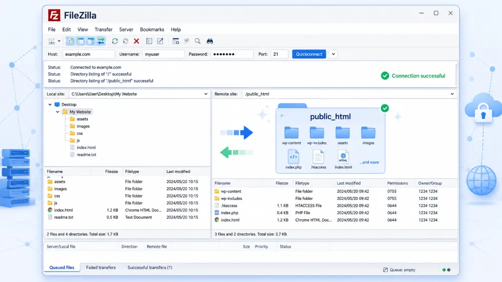Viewport: 502px width, 282px height.
Task: Open the File menu
Action: point(52,30)
